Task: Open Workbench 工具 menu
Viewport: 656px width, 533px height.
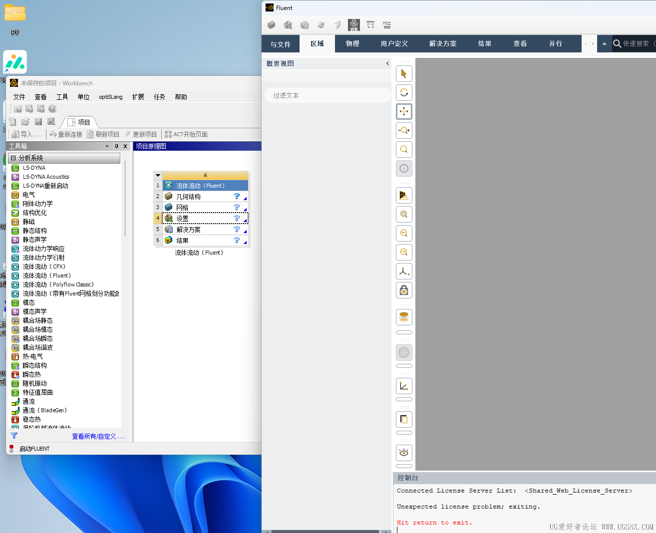Action: click(62, 97)
